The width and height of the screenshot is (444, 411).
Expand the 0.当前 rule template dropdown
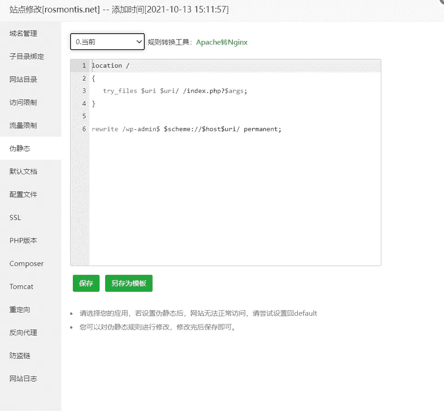(107, 42)
